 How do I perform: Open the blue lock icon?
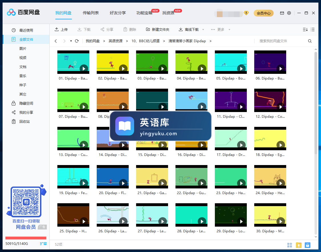[308, 245]
